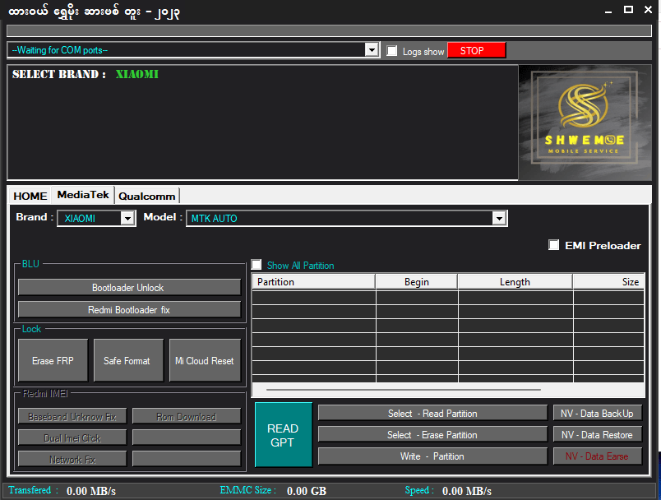Click the Erase FRP tool
Image resolution: width=661 pixels, height=500 pixels.
tap(52, 360)
